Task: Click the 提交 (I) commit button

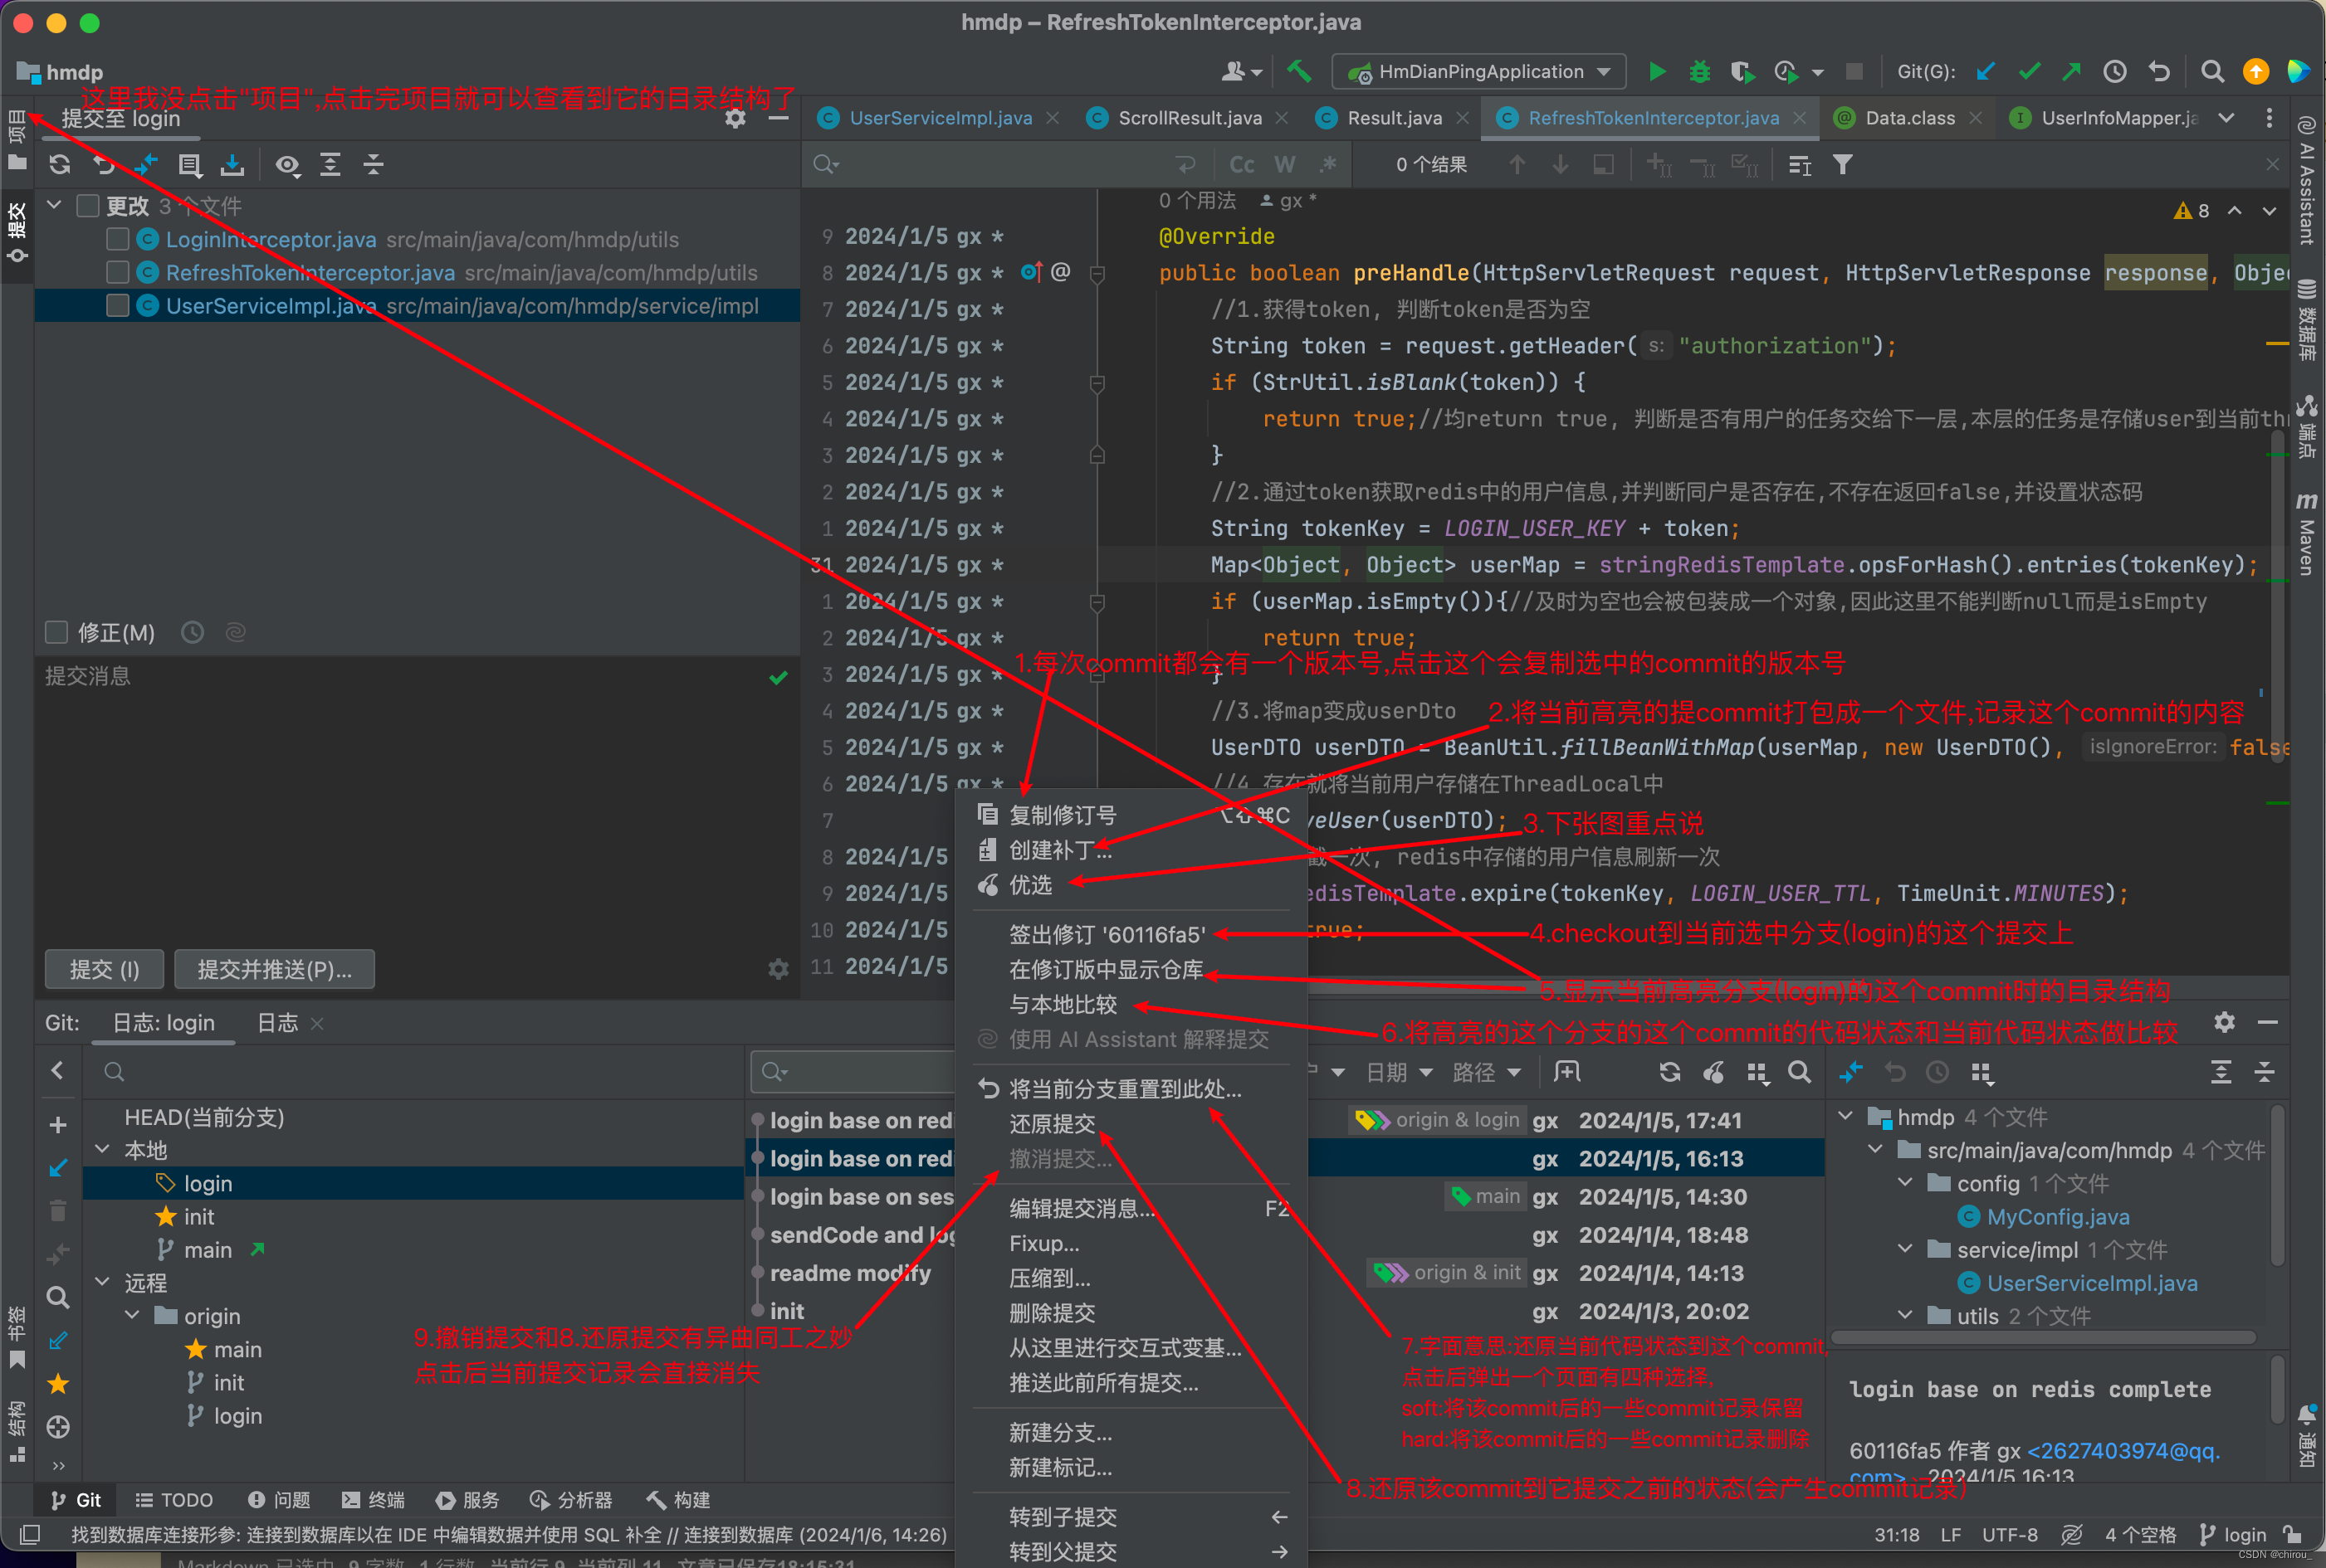Action: click(x=105, y=969)
